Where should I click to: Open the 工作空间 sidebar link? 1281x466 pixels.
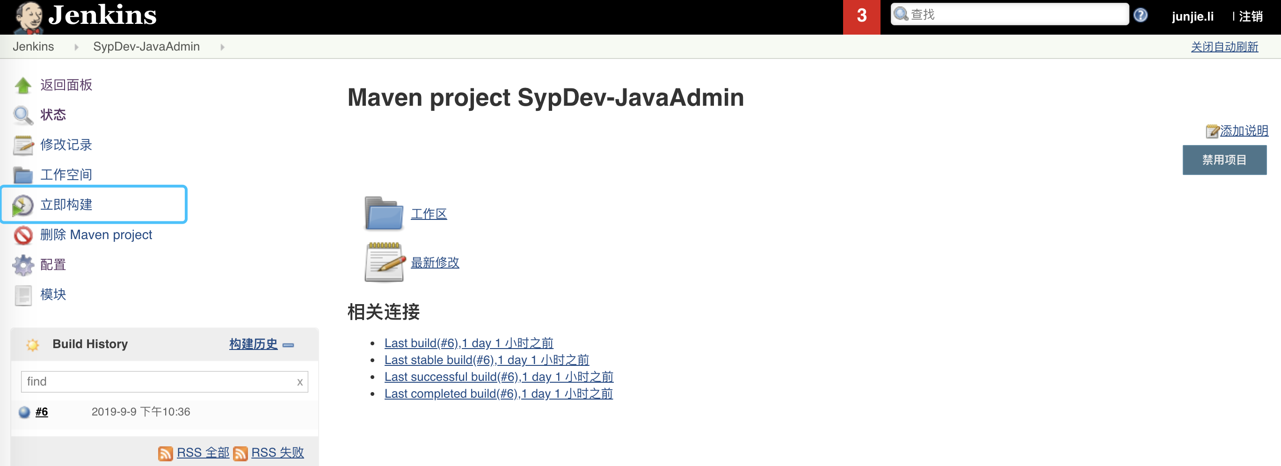66,175
